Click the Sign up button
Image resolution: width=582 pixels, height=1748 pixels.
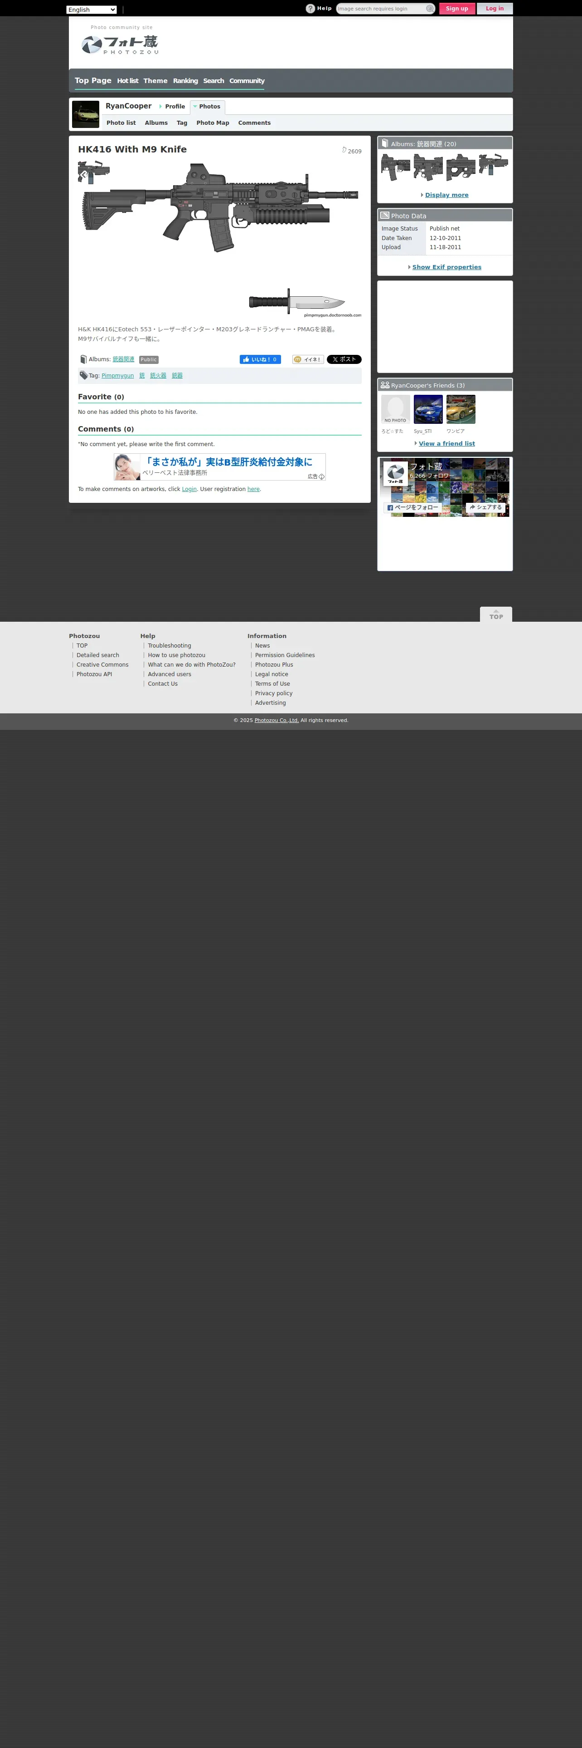456,9
